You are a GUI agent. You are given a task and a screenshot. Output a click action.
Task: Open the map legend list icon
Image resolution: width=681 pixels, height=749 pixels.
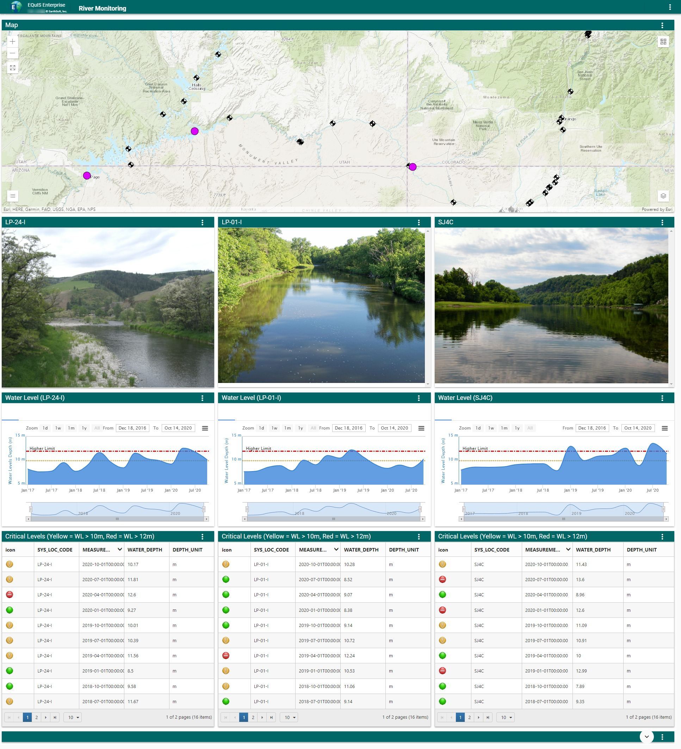13,196
